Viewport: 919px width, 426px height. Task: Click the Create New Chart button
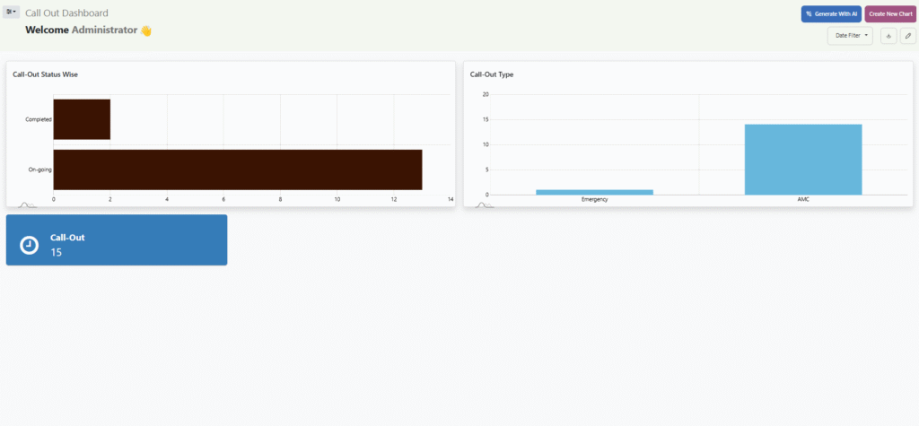click(x=890, y=14)
